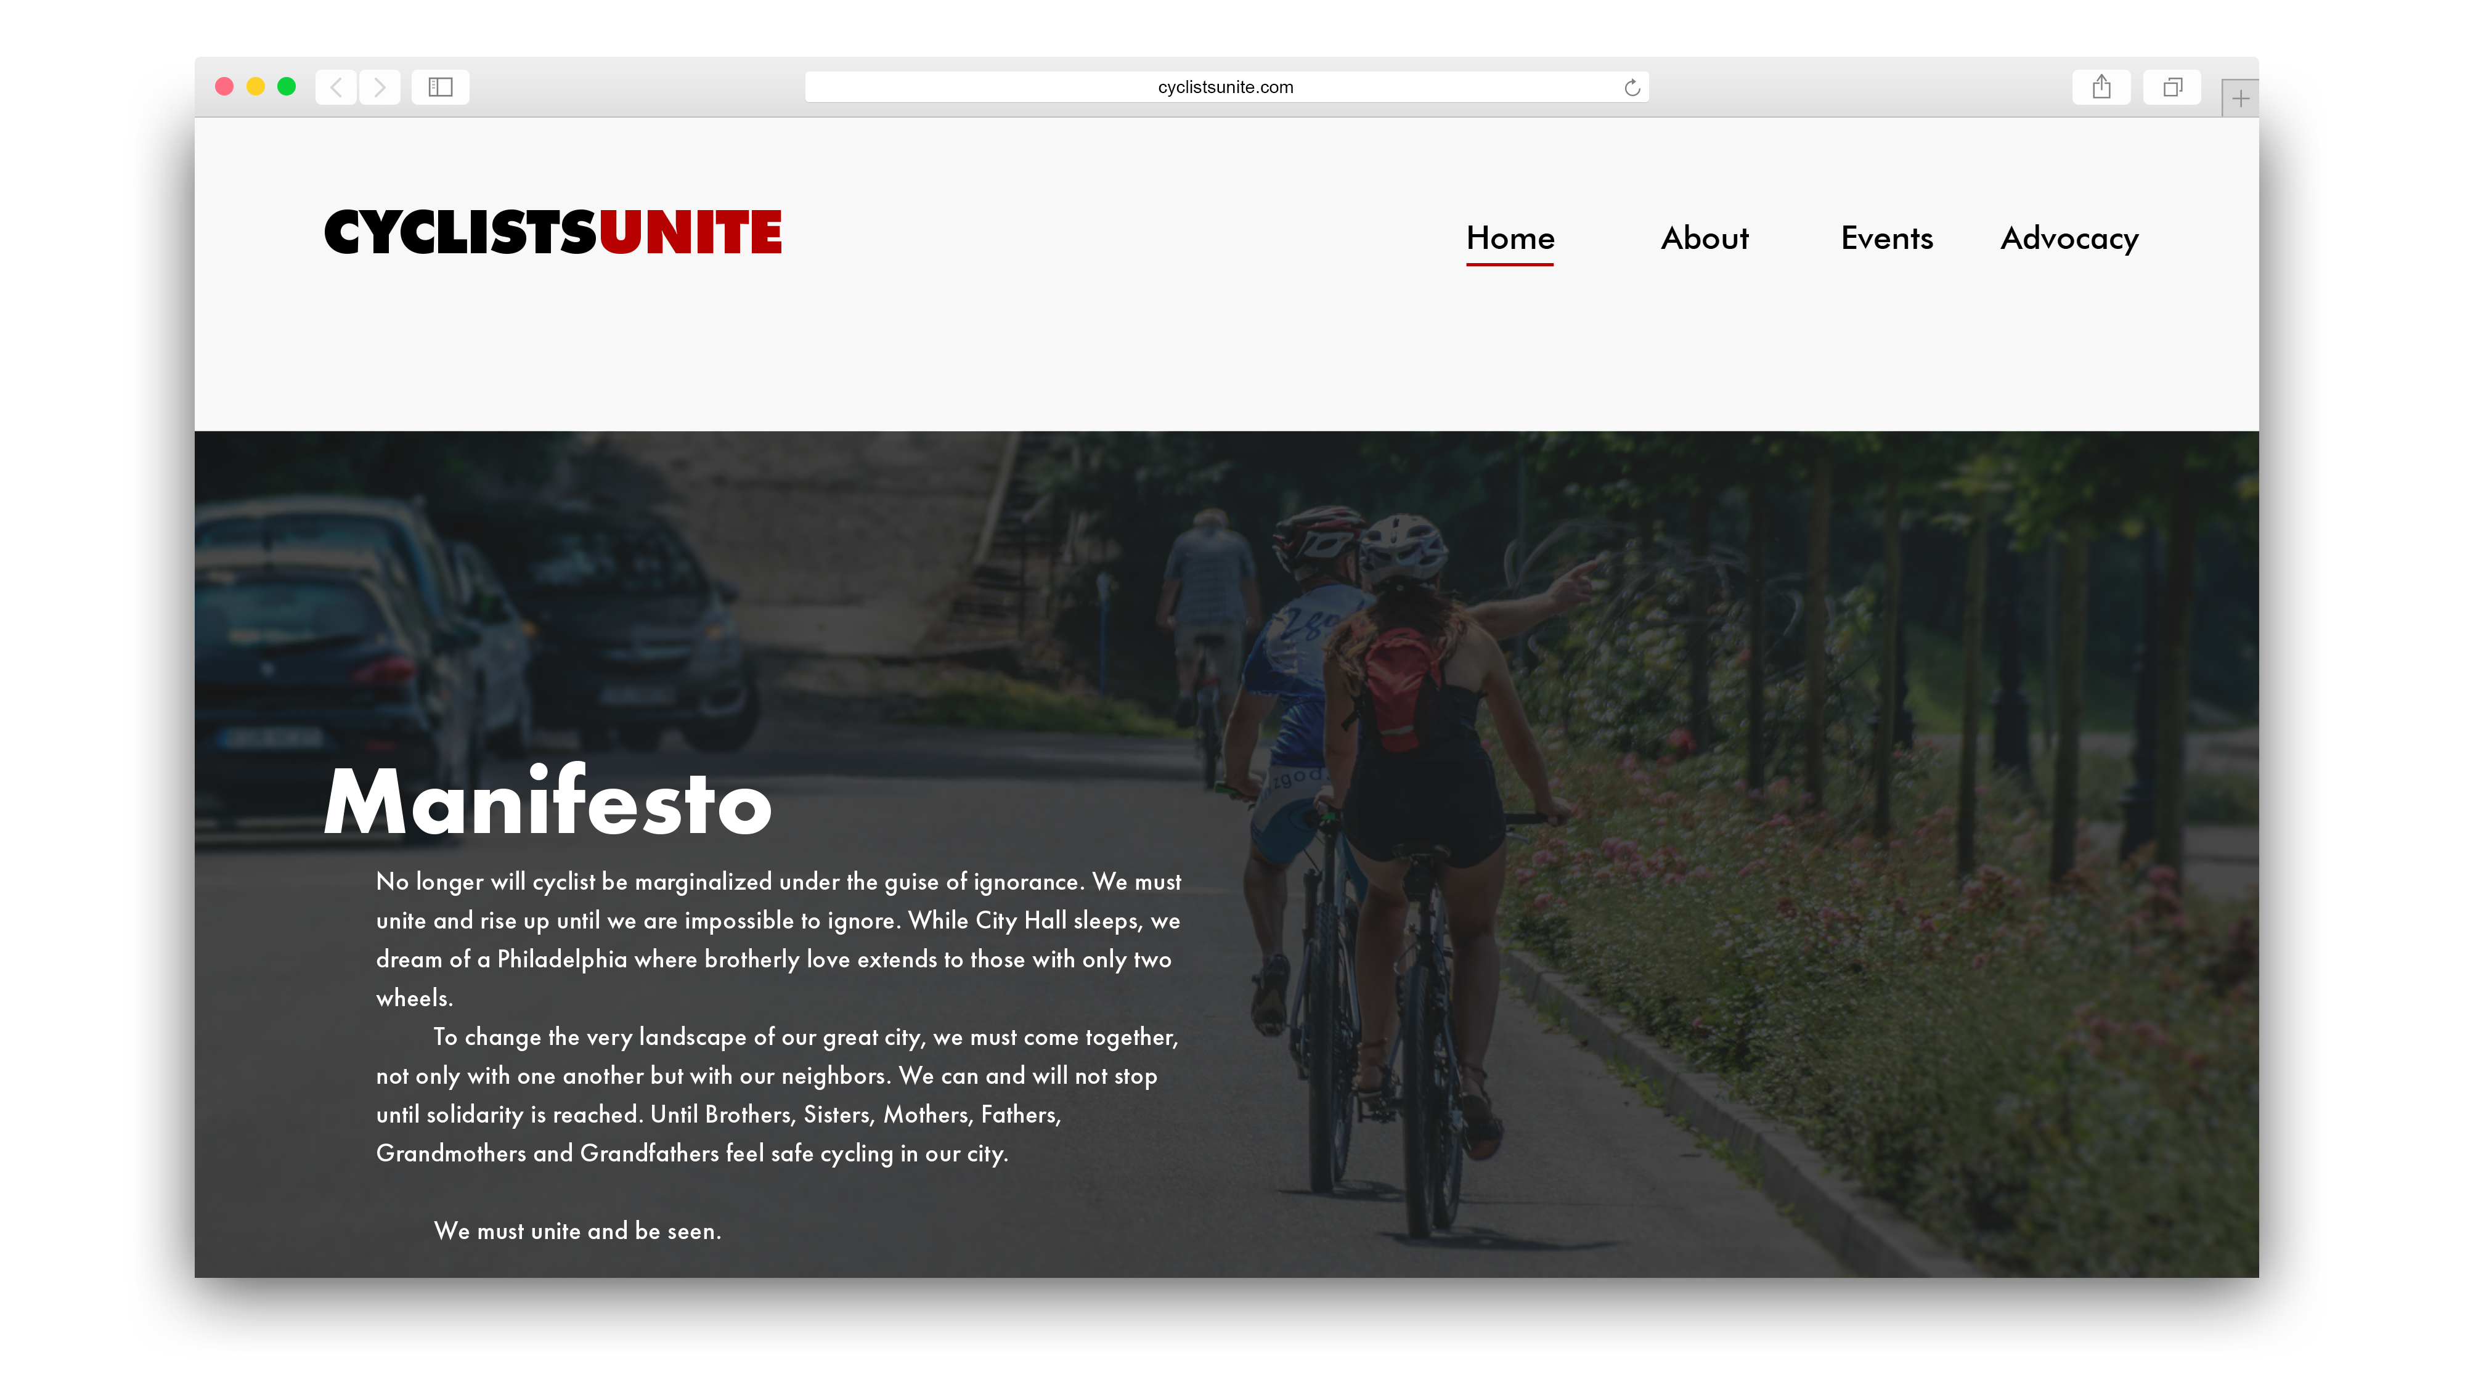Image resolution: width=2465 pixels, height=1382 pixels.
Task: Reload the page with refresh icon
Action: (x=1632, y=88)
